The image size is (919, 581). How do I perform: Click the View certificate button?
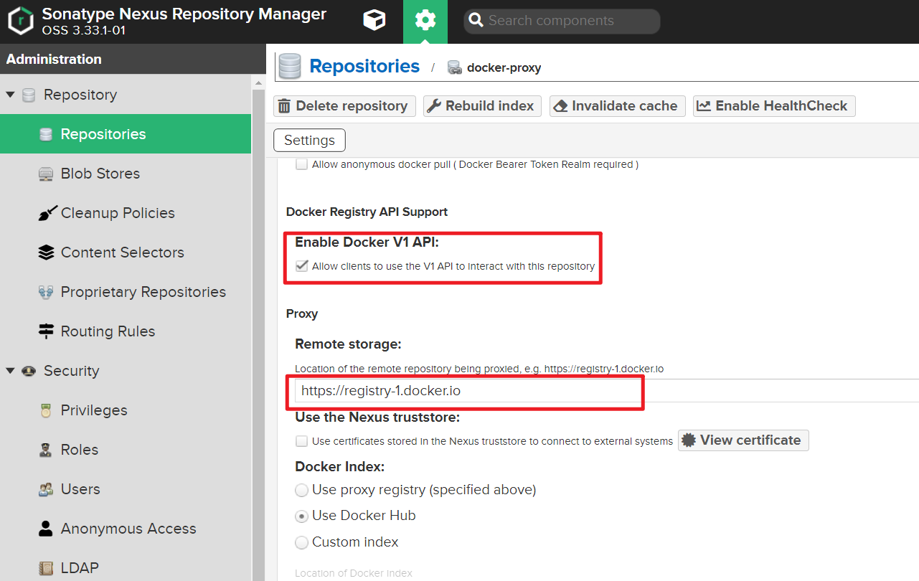pos(743,440)
